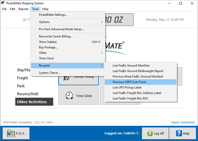This screenshot has width=198, height=141.
Task: Click the Time Clock icon
Action: tap(69, 96)
